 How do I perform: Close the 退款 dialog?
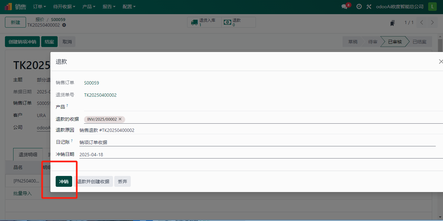point(441,61)
